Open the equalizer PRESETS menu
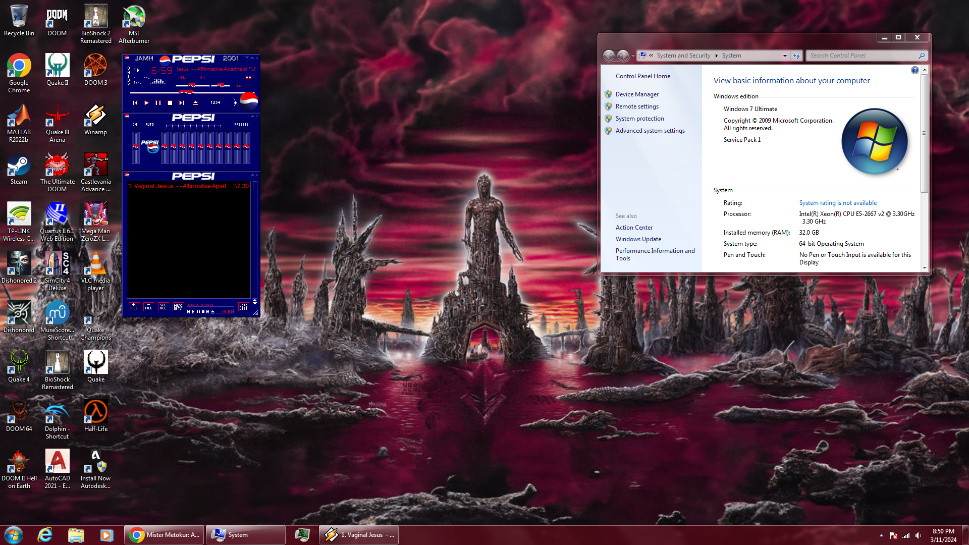The height and width of the screenshot is (545, 969). (x=241, y=124)
